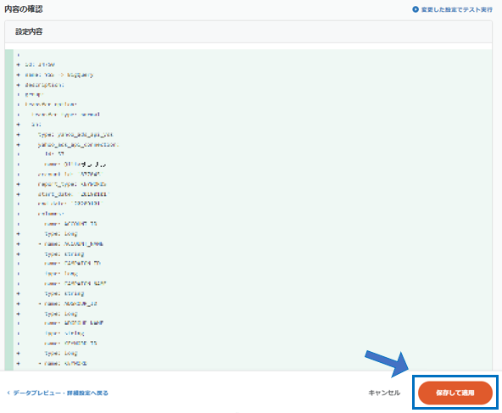Click the play icon beside テスト実行

[x=416, y=9]
